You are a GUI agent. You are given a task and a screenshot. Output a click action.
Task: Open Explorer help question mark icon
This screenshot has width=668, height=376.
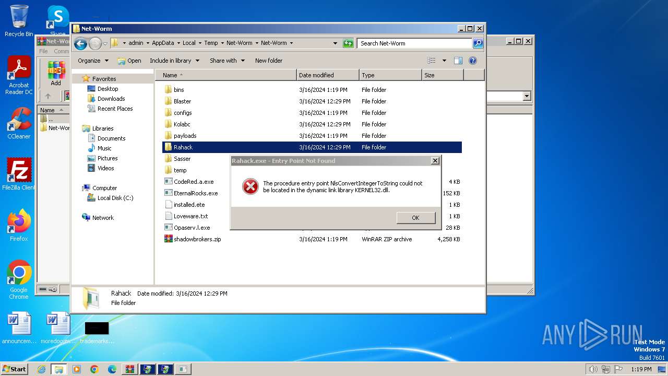473,61
